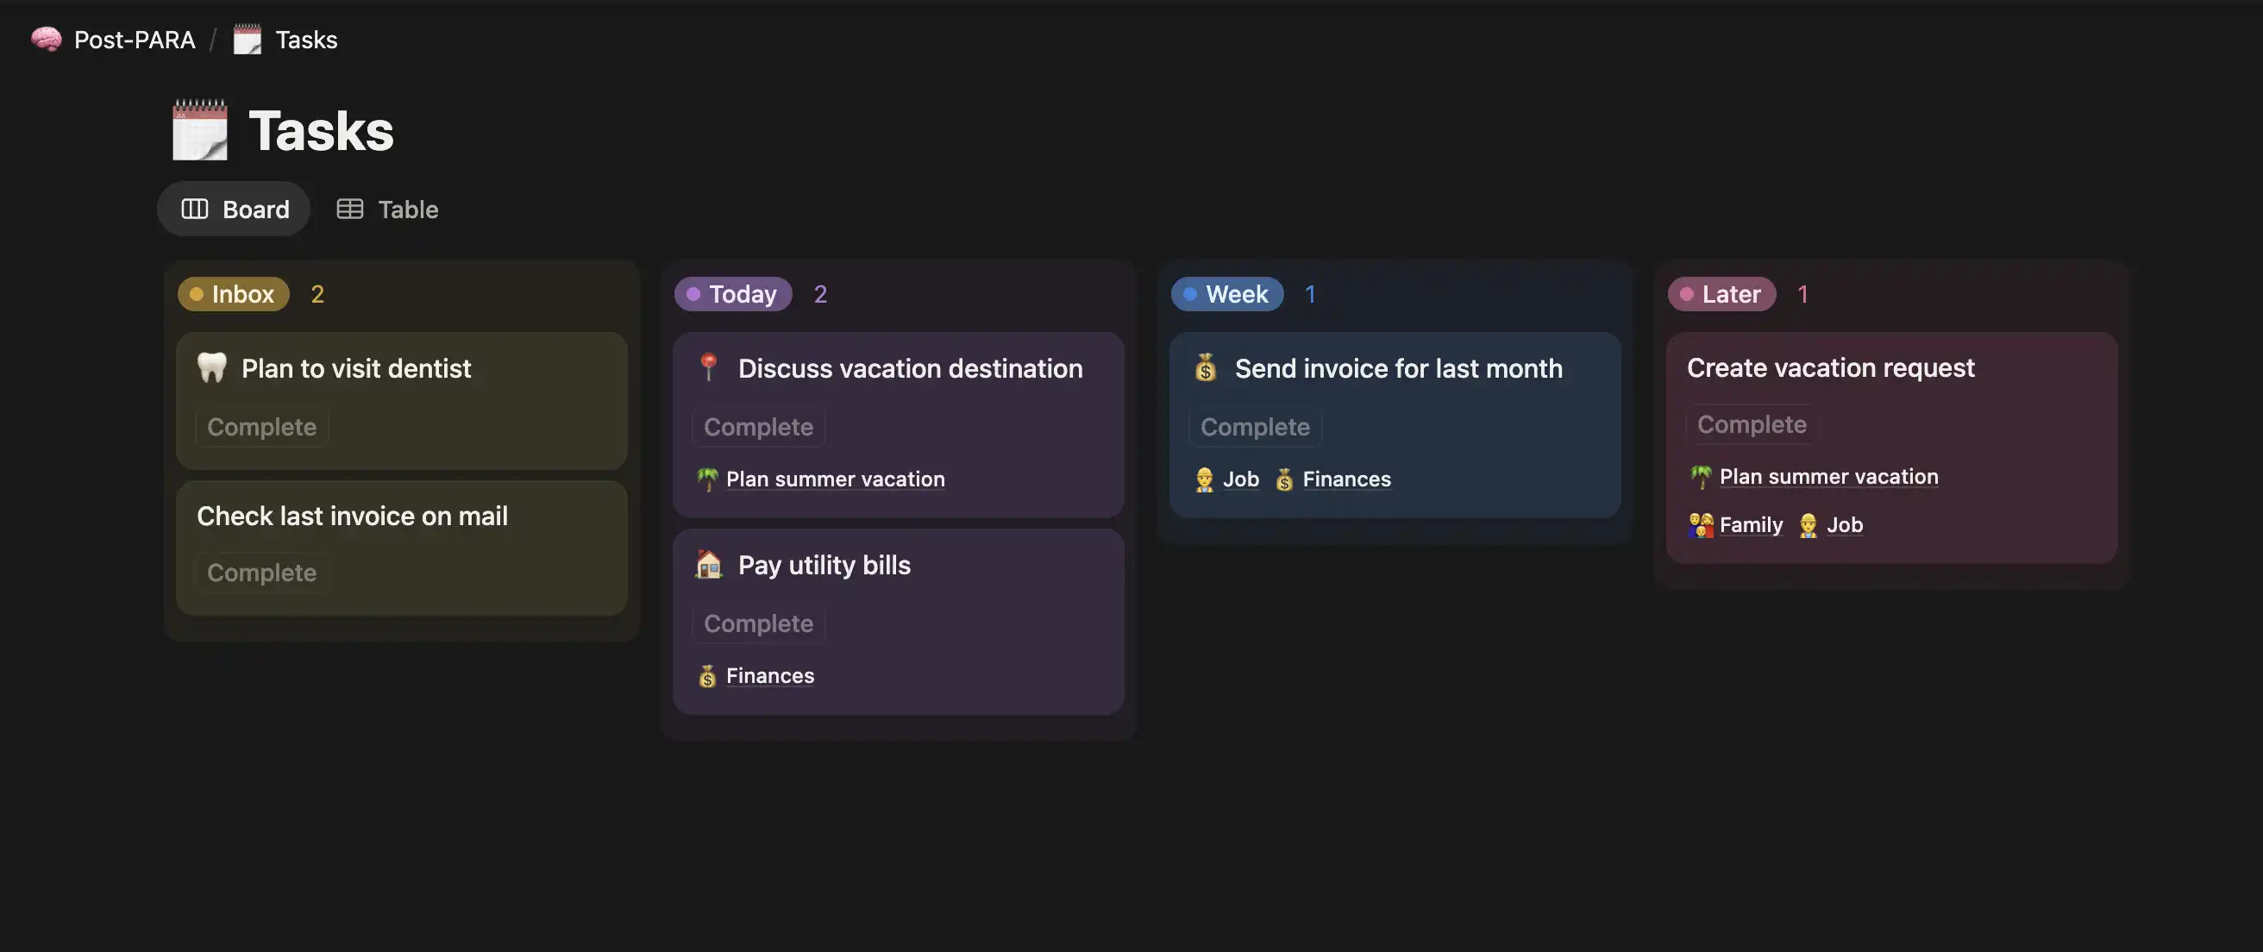Toggle Complete on Pay utility bills card
The width and height of the screenshot is (2263, 952).
pyautogui.click(x=758, y=624)
